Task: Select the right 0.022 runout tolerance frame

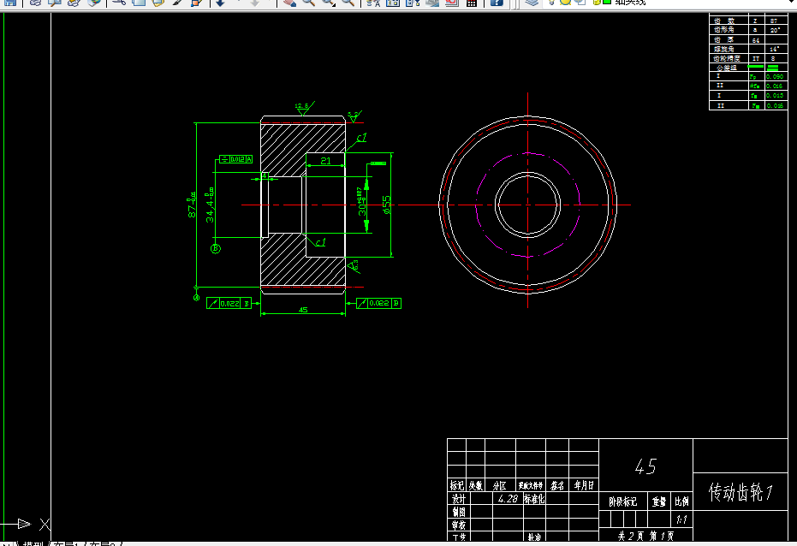Action: (x=378, y=303)
